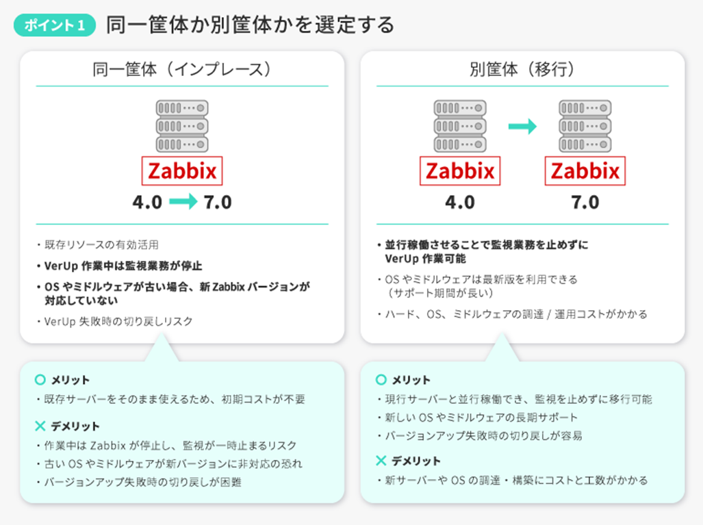703x525 pixels.
Task: Click Zabbix logo above 7.0 in migration card
Action: click(x=585, y=171)
